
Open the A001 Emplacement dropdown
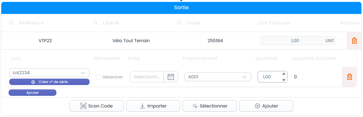click(x=218, y=77)
